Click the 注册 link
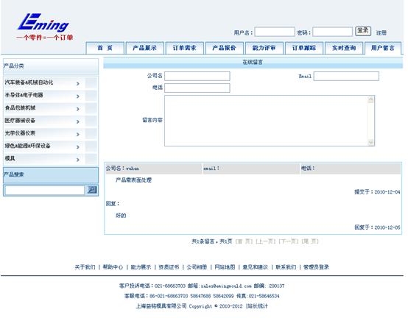408x318 pixels. pos(381,33)
